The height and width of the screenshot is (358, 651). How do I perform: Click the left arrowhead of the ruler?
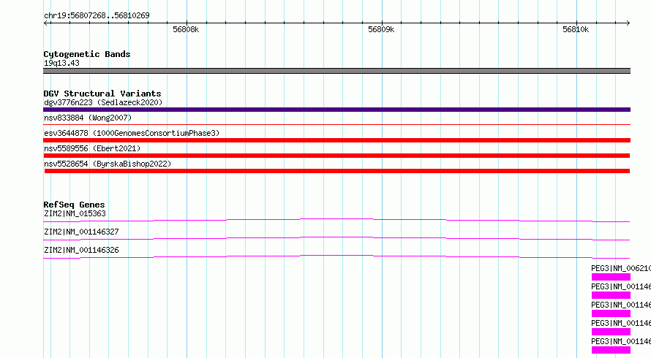[45, 23]
